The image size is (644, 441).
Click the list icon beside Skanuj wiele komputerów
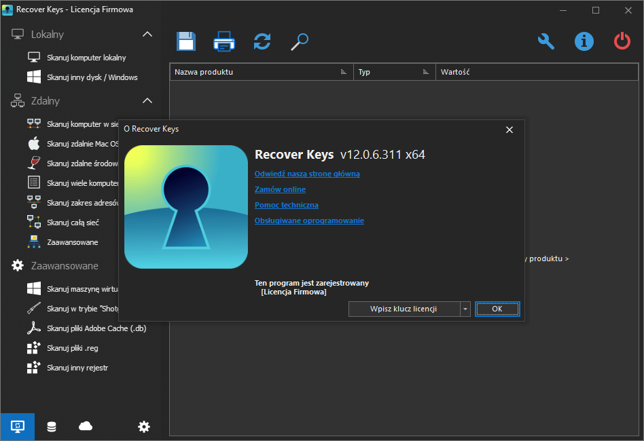click(34, 183)
